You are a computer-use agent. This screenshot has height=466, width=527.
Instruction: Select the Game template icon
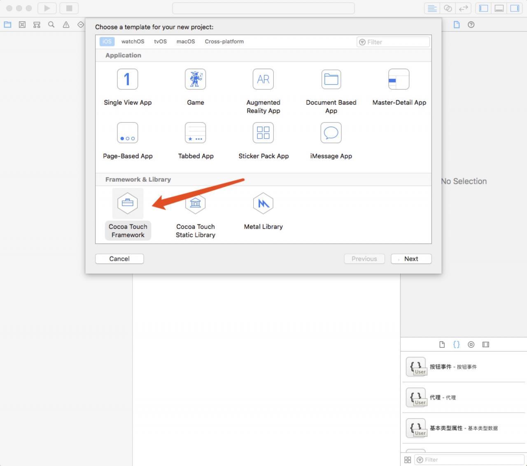click(195, 79)
